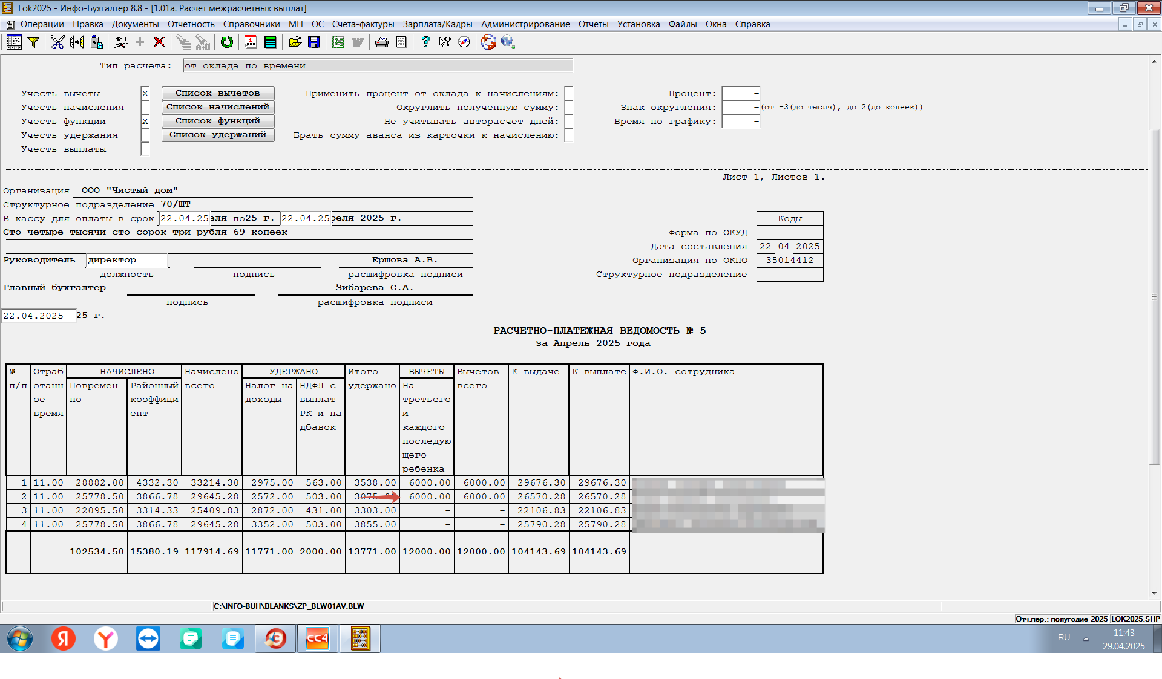Open the Отчетность menu
Image resolution: width=1162 pixels, height=679 pixels.
point(191,24)
